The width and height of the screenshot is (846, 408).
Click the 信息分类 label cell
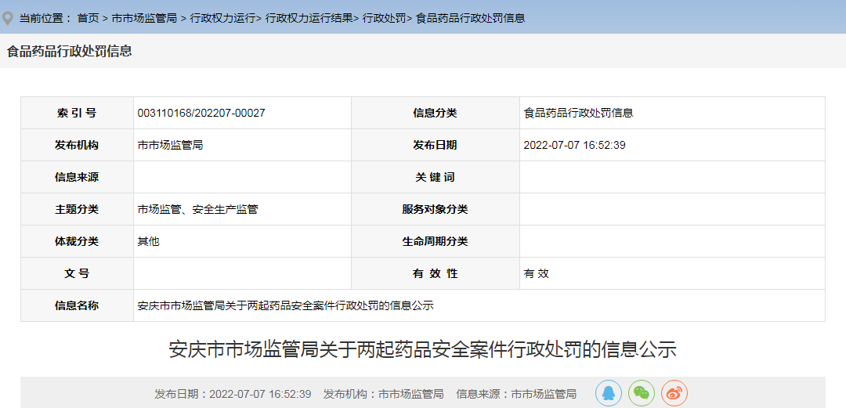coord(436,113)
